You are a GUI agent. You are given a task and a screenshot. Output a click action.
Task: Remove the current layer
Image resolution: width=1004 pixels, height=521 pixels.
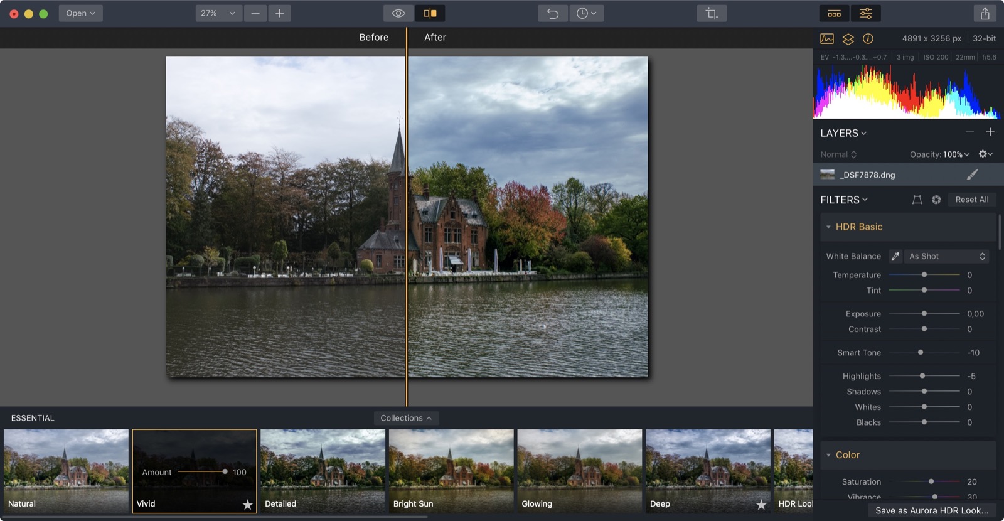(969, 132)
